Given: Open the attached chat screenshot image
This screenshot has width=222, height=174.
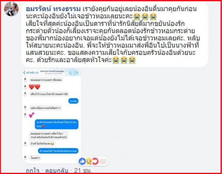Looking at the screenshot, I should coord(52,116).
